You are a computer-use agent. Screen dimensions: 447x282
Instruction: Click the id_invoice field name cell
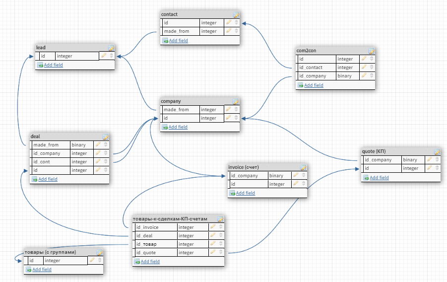(x=155, y=227)
